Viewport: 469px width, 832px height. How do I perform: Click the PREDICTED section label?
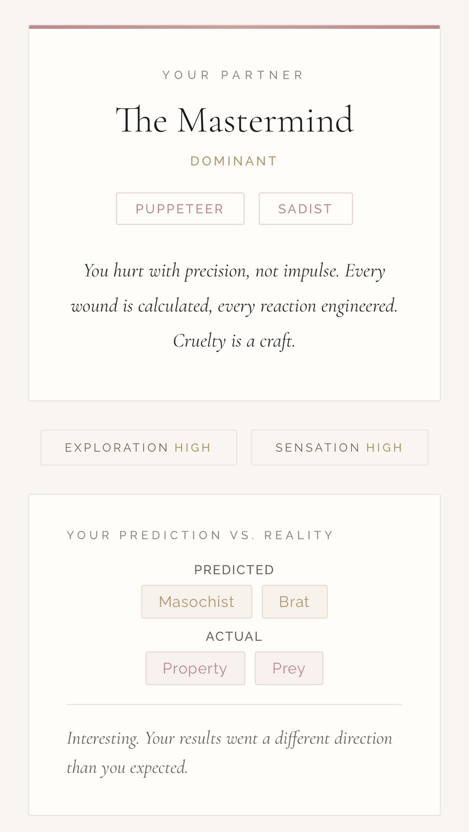point(234,570)
